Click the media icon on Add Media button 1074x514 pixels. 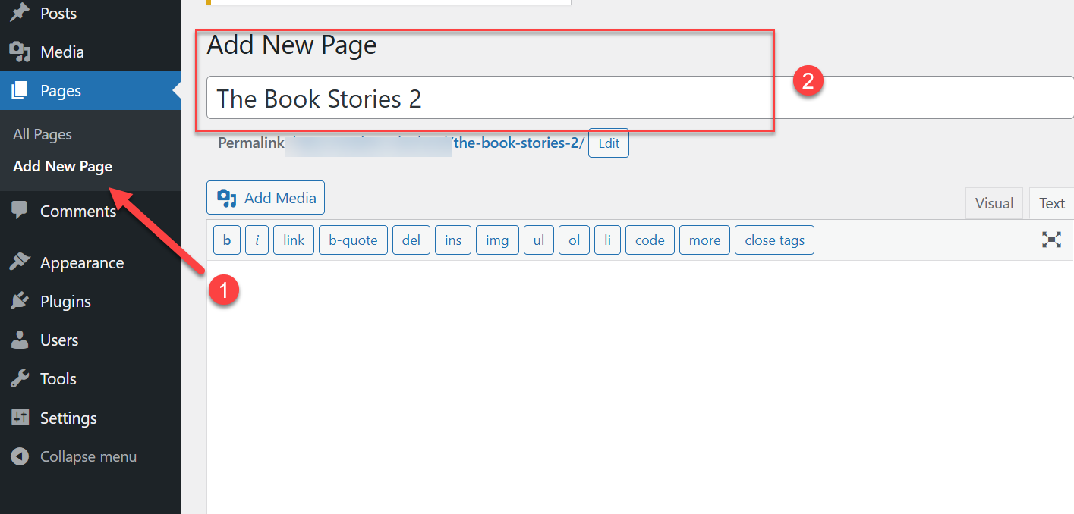click(x=227, y=198)
